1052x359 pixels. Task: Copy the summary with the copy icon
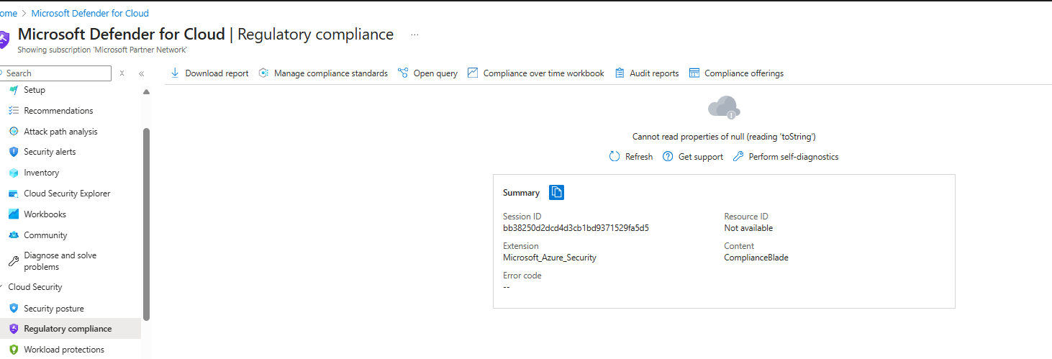point(556,192)
